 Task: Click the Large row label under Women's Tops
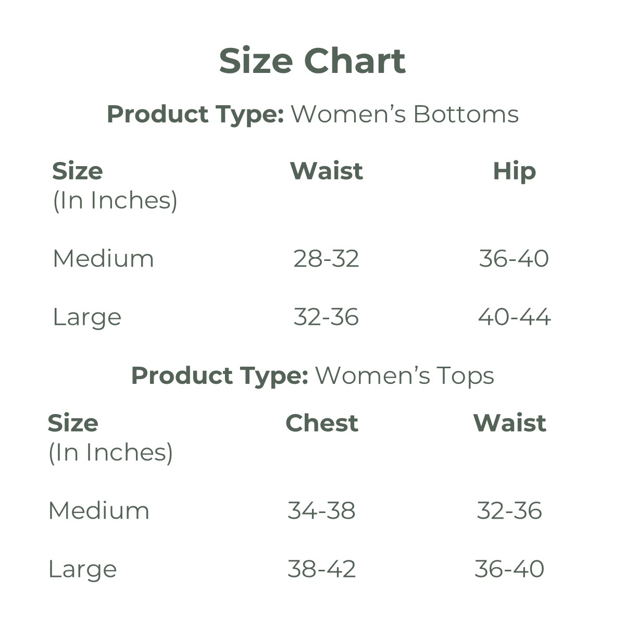pos(82,569)
